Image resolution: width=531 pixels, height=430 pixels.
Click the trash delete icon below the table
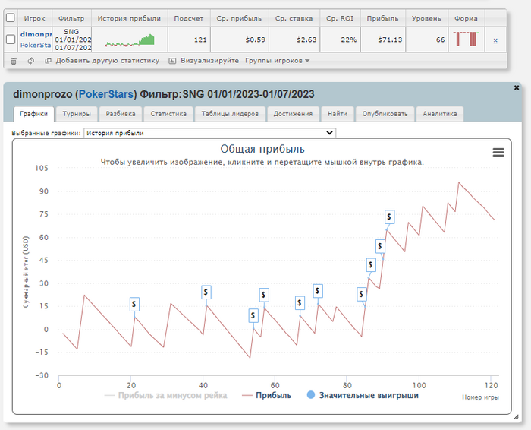14,61
